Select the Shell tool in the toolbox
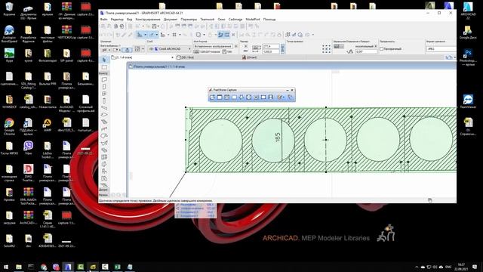 click(x=104, y=143)
